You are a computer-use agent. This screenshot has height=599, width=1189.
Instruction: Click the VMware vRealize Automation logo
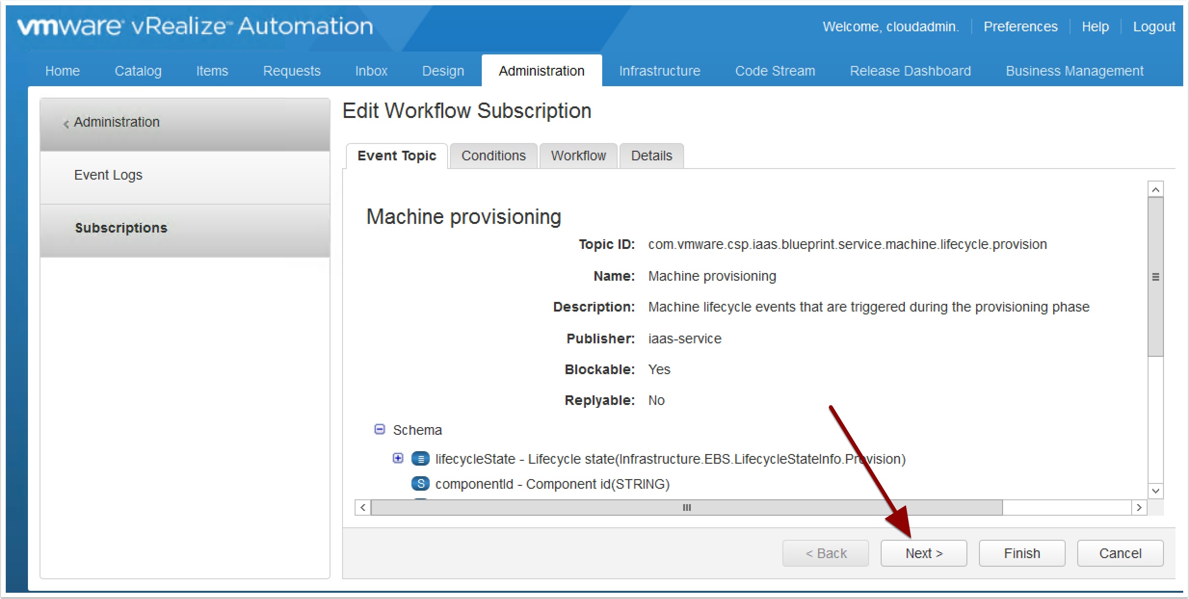[x=195, y=26]
